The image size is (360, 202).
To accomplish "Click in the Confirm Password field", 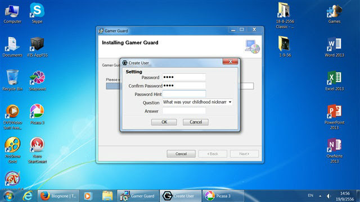I will [x=184, y=85].
